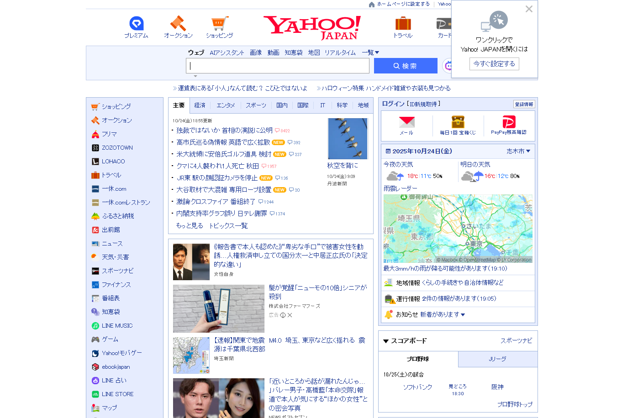Click the 天気・災害 sidebar icon
This screenshot has width=638, height=418.
pos(95,257)
